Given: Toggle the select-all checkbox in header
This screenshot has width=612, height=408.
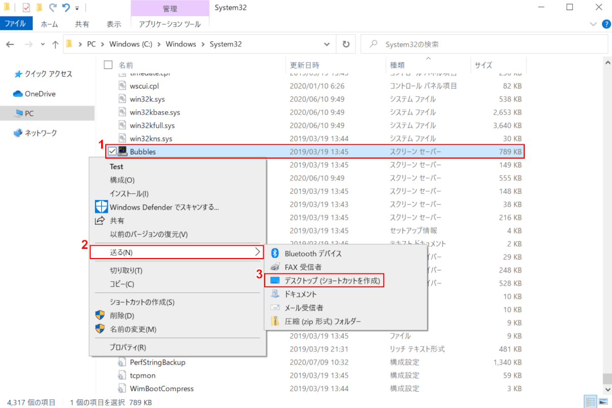Looking at the screenshot, I should click(x=108, y=65).
